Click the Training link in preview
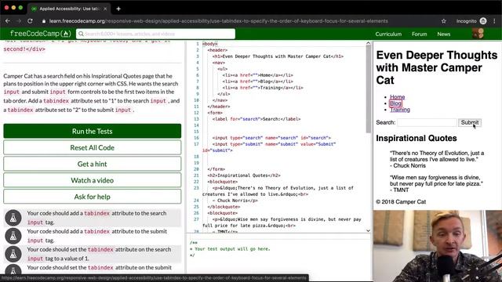Screen dimensions: 502x282 tap(400, 110)
